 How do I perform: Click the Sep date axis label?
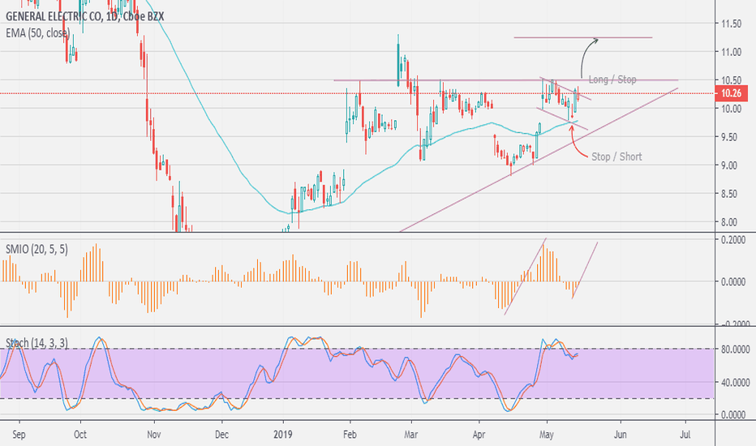point(19,435)
